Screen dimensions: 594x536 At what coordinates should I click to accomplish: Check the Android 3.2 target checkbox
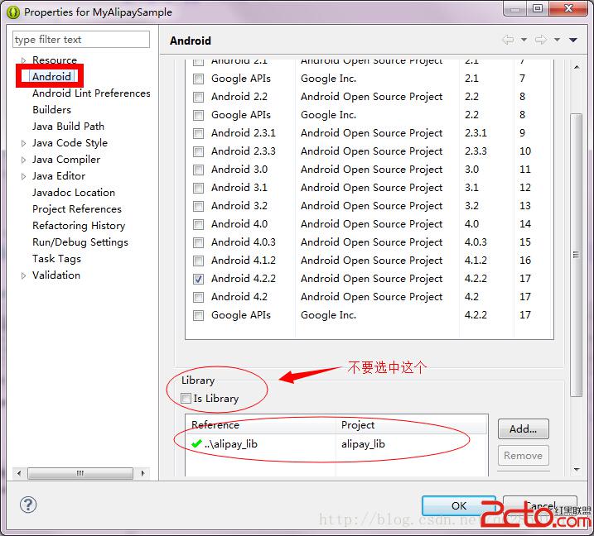click(x=198, y=206)
